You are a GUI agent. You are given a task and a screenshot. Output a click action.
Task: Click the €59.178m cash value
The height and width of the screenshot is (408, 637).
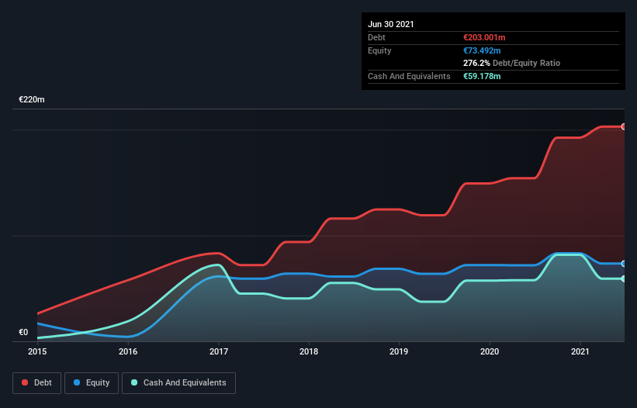(x=482, y=76)
